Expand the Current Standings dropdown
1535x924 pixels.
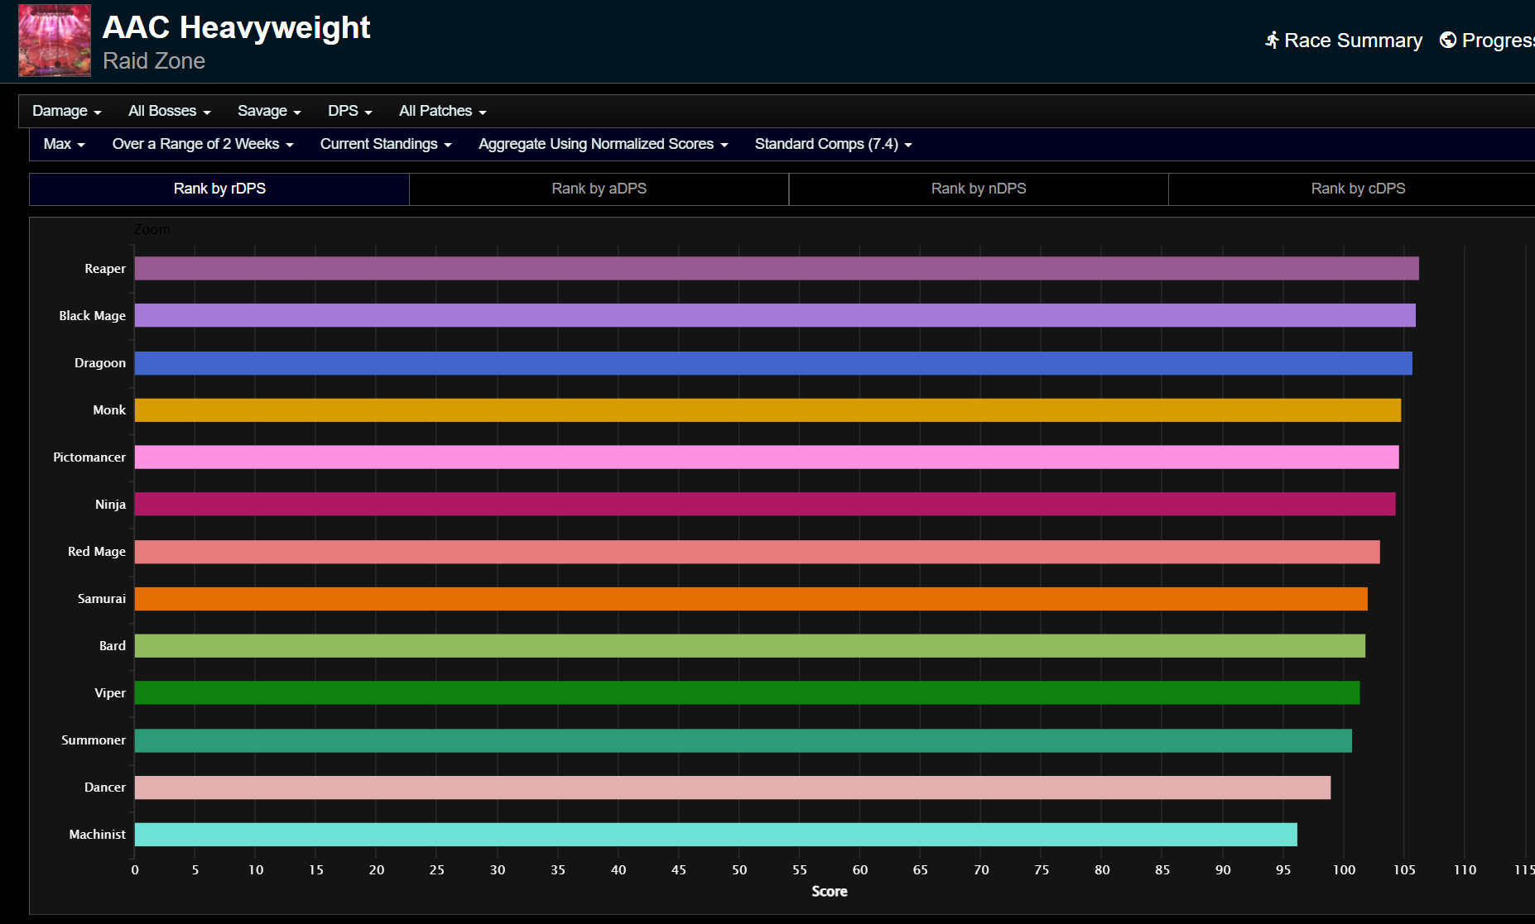386,144
